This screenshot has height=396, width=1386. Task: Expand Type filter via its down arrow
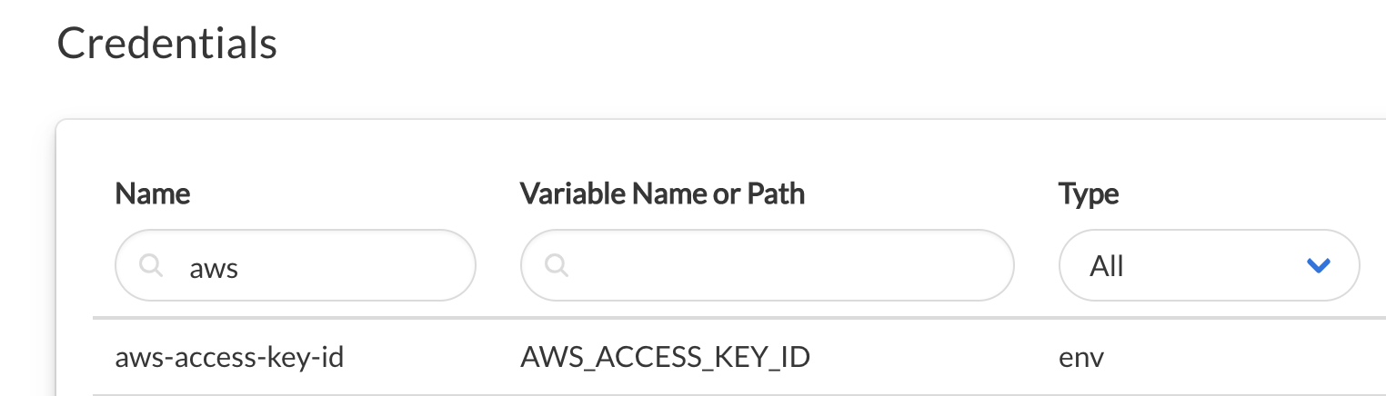pos(1318,265)
